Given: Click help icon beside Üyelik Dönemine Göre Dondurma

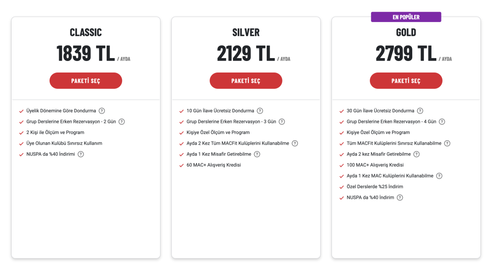Looking at the screenshot, I should pos(102,111).
